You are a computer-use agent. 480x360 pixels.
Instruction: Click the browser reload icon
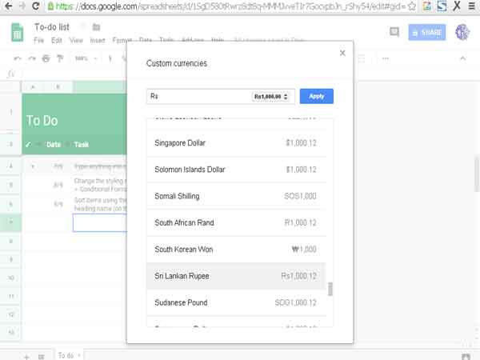coord(36,6)
